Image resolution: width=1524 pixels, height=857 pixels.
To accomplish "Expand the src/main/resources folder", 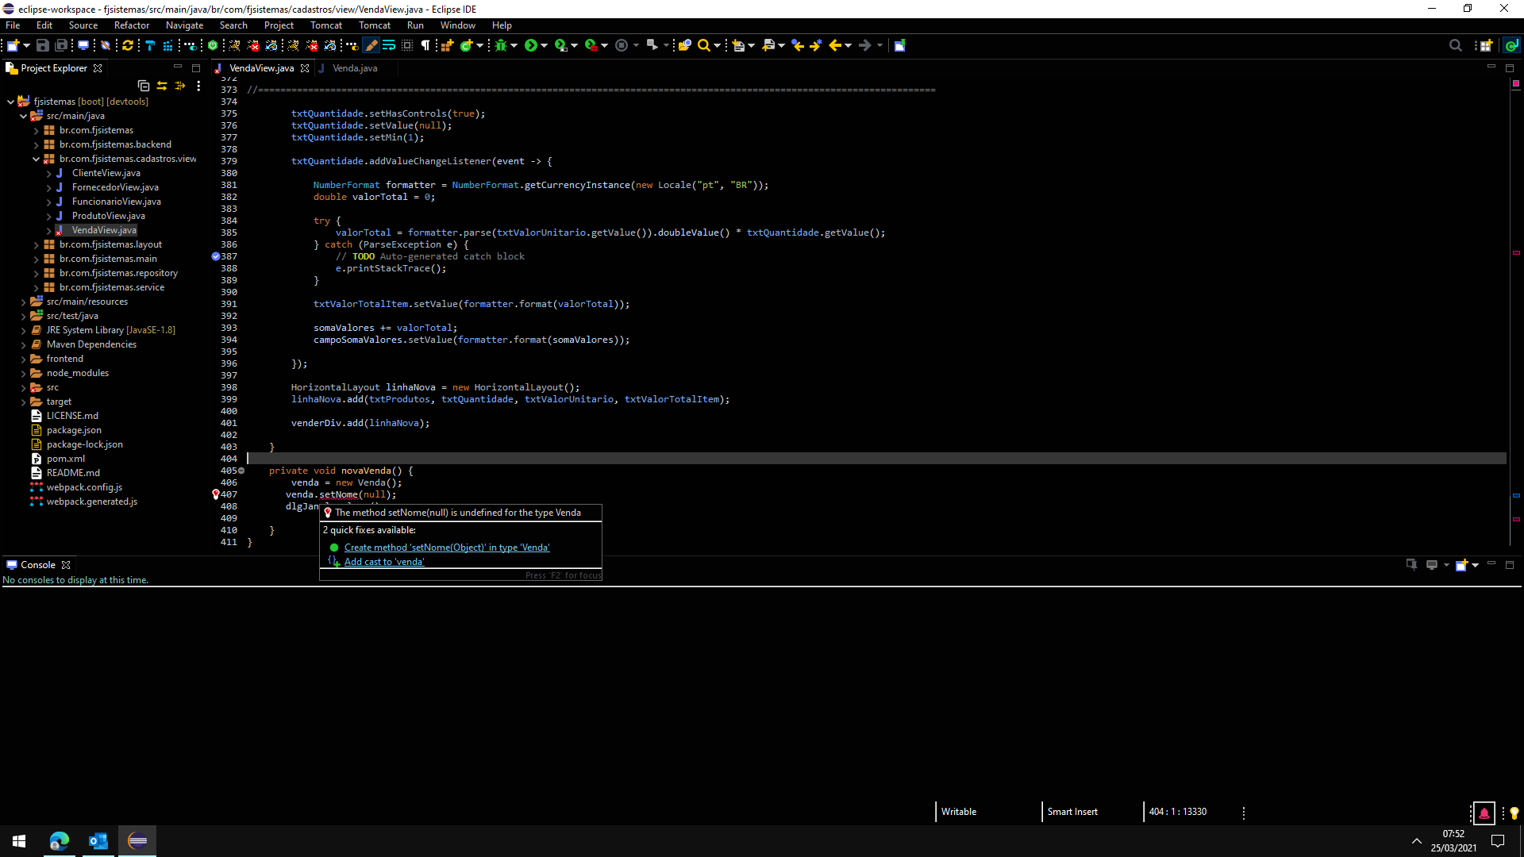I will coord(23,302).
